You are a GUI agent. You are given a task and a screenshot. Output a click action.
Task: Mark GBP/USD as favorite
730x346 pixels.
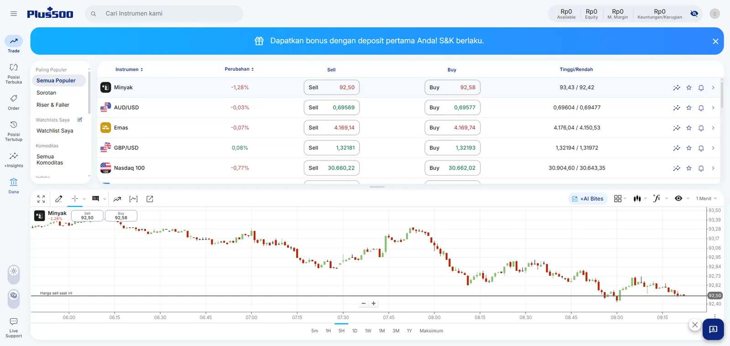[689, 148]
